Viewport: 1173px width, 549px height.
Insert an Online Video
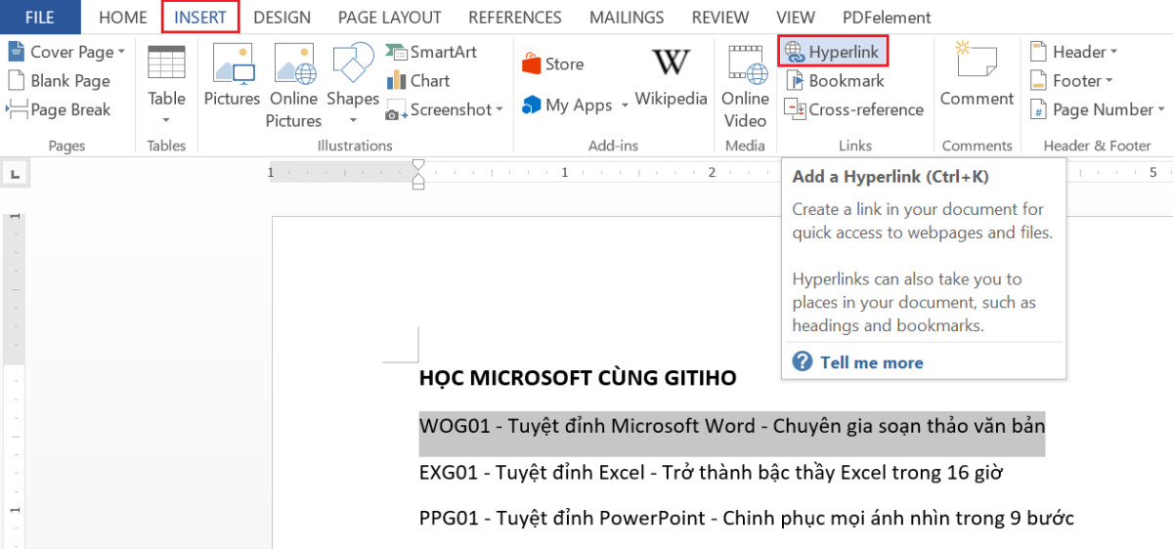(745, 85)
